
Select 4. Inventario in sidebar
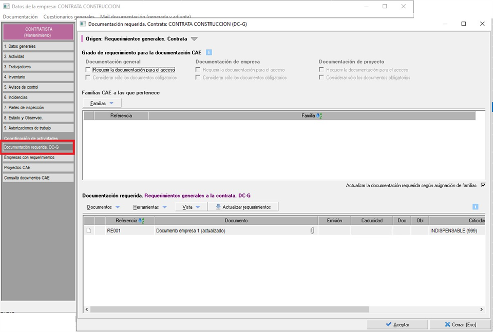pos(38,77)
